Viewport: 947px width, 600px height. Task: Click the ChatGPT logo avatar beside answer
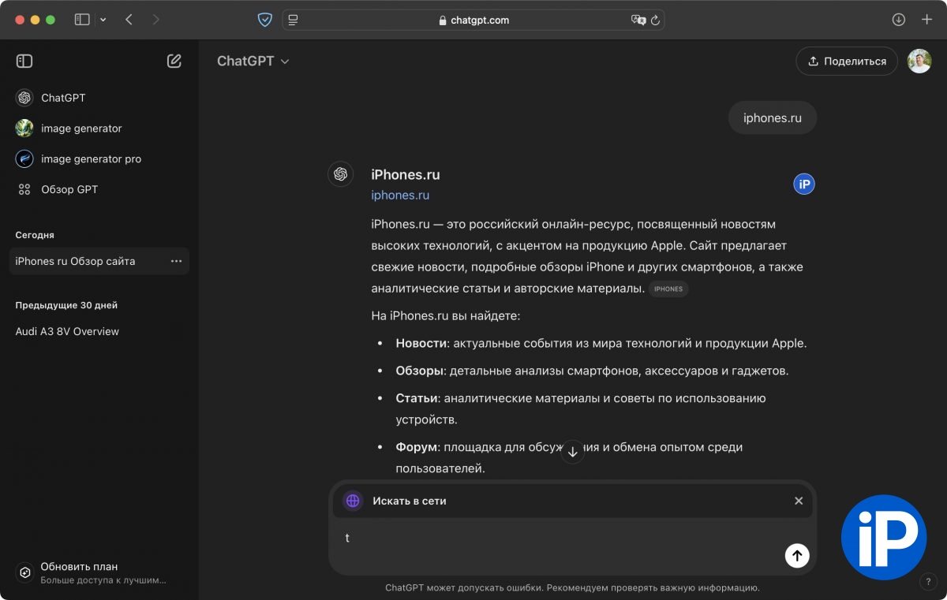pos(341,174)
